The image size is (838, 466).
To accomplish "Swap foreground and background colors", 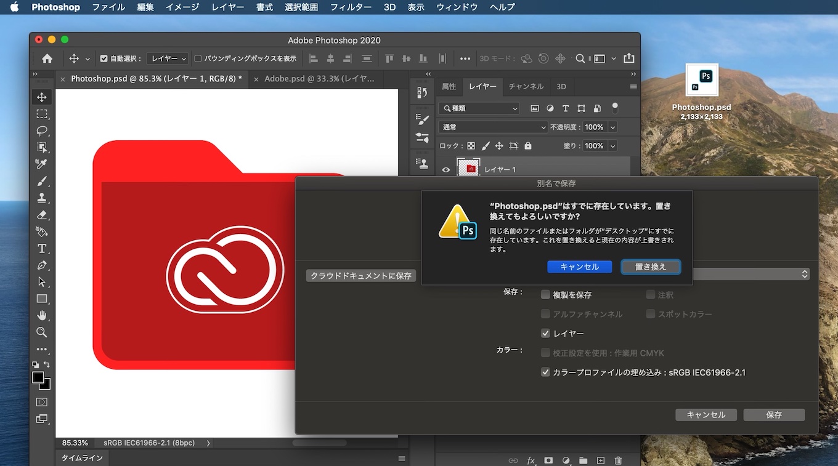I will tap(47, 365).
